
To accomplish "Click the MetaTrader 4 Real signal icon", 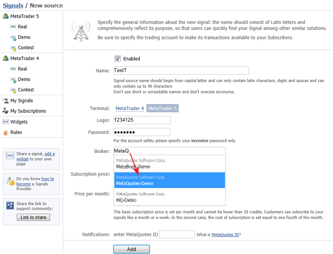I will click(x=13, y=69).
